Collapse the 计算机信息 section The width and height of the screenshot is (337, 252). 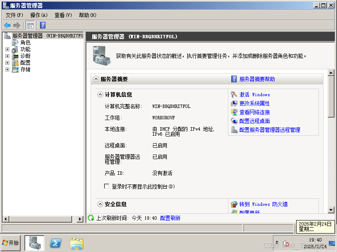100,94
